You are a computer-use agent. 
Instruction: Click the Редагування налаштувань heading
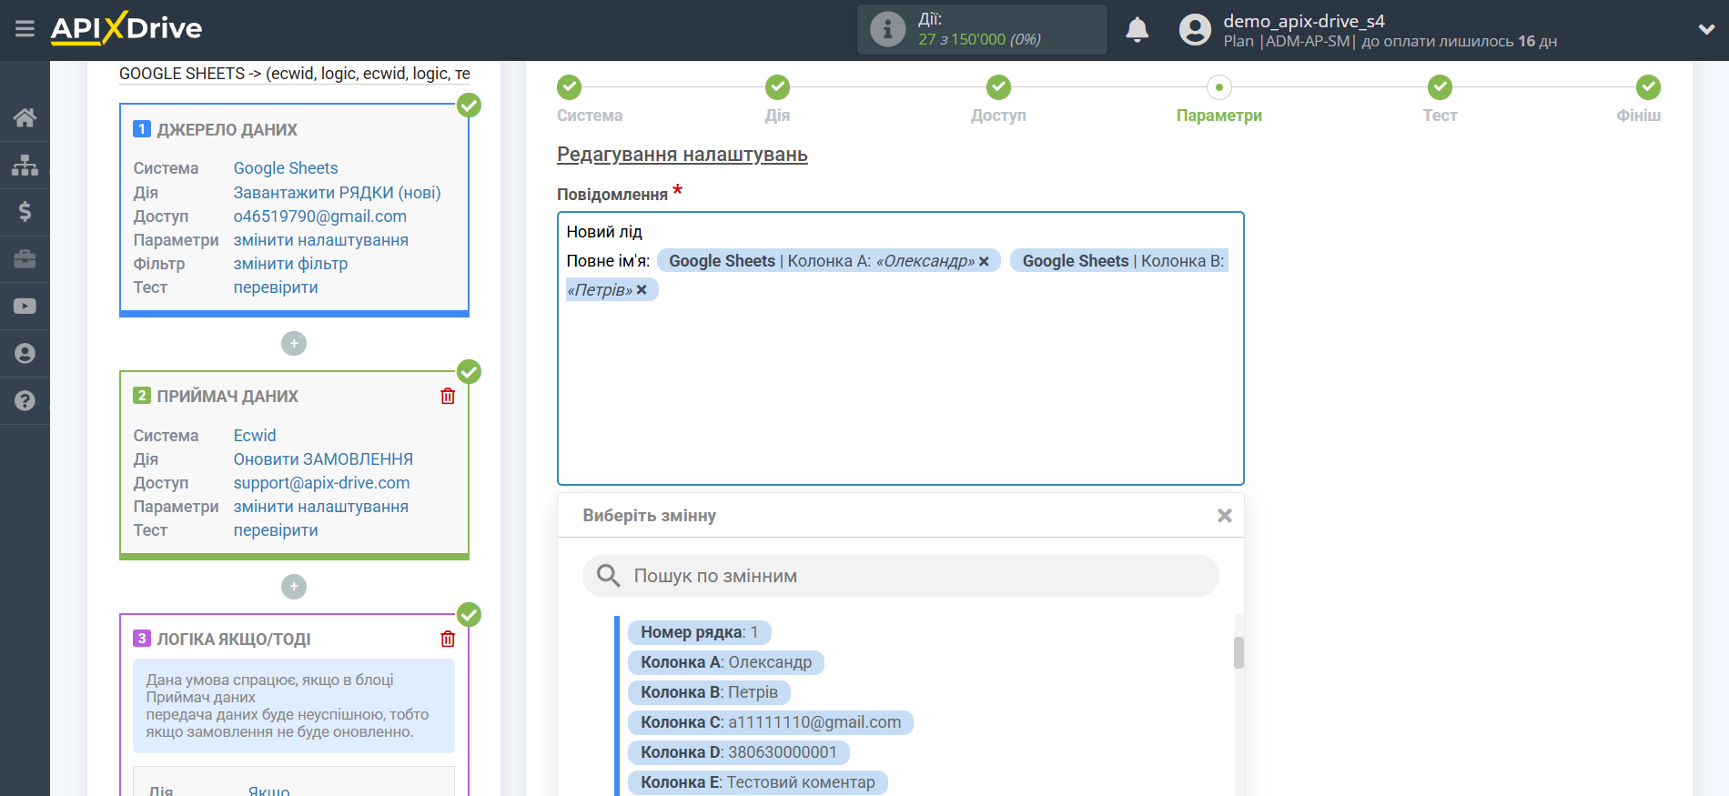pos(682,155)
